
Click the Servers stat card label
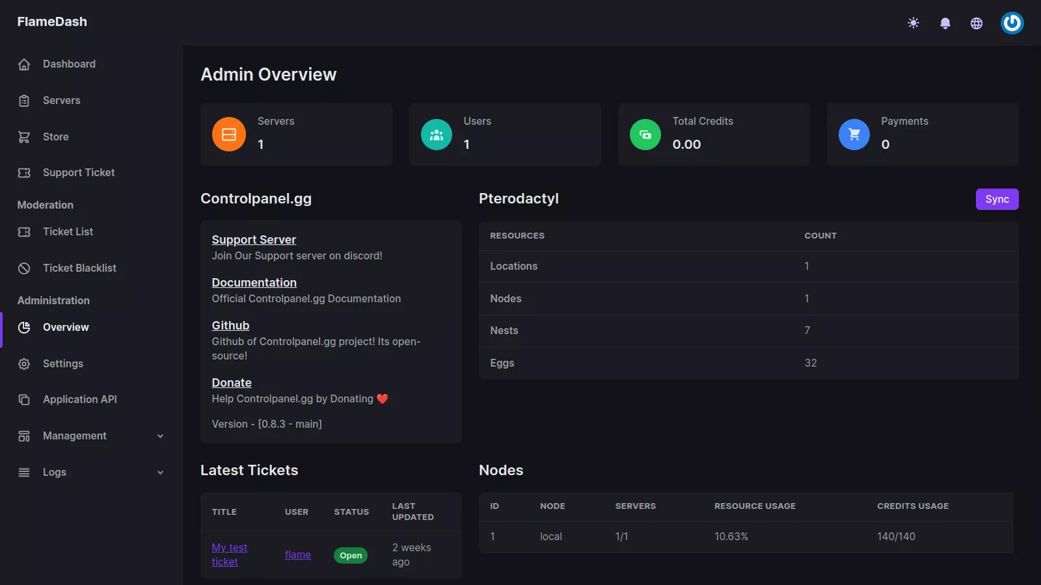276,122
